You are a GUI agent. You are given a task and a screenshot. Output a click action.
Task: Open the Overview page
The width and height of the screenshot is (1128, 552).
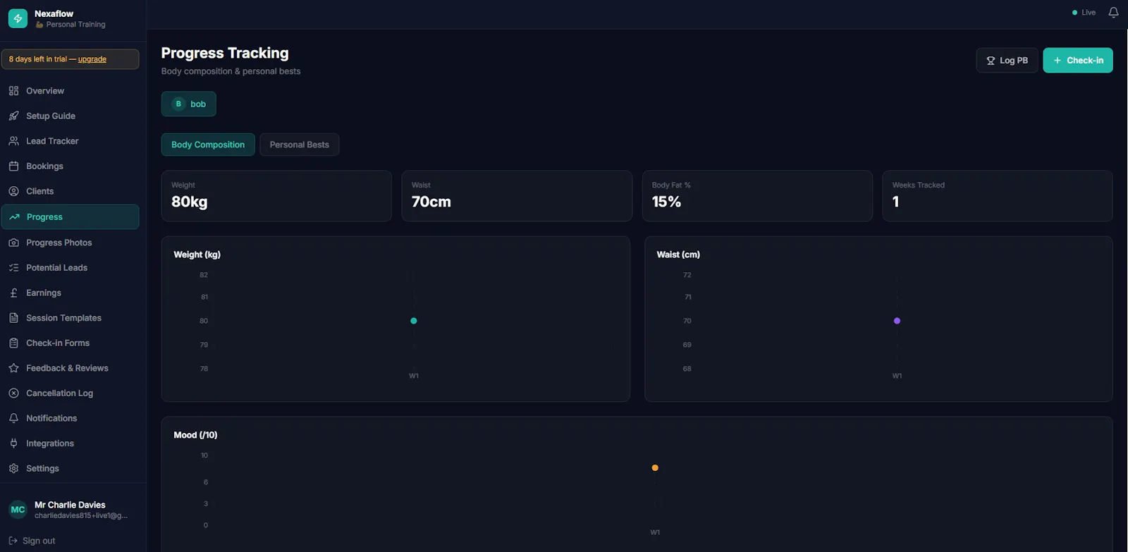pyautogui.click(x=70, y=91)
